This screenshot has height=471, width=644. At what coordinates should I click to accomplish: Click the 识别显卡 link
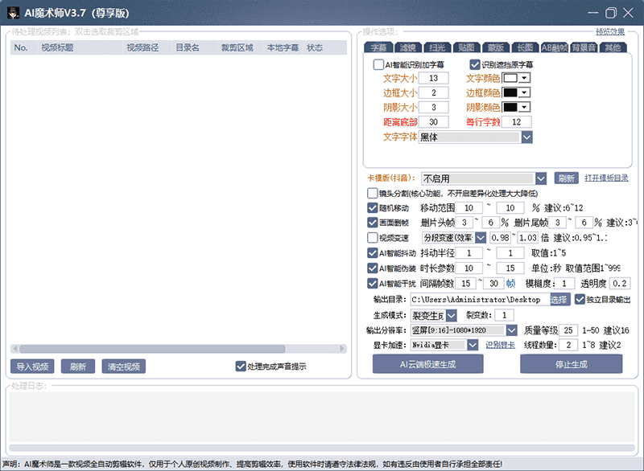500,345
